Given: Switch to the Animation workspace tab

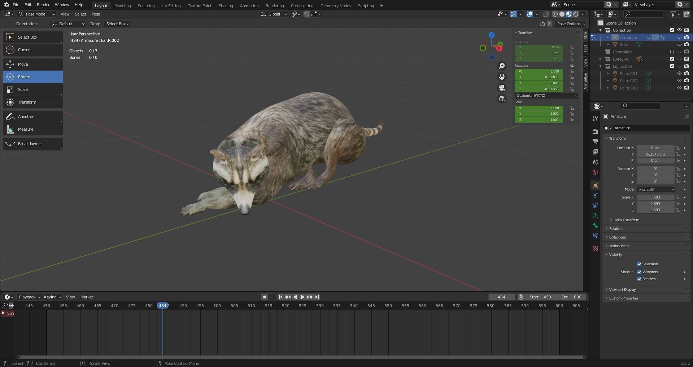Looking at the screenshot, I should (x=249, y=6).
